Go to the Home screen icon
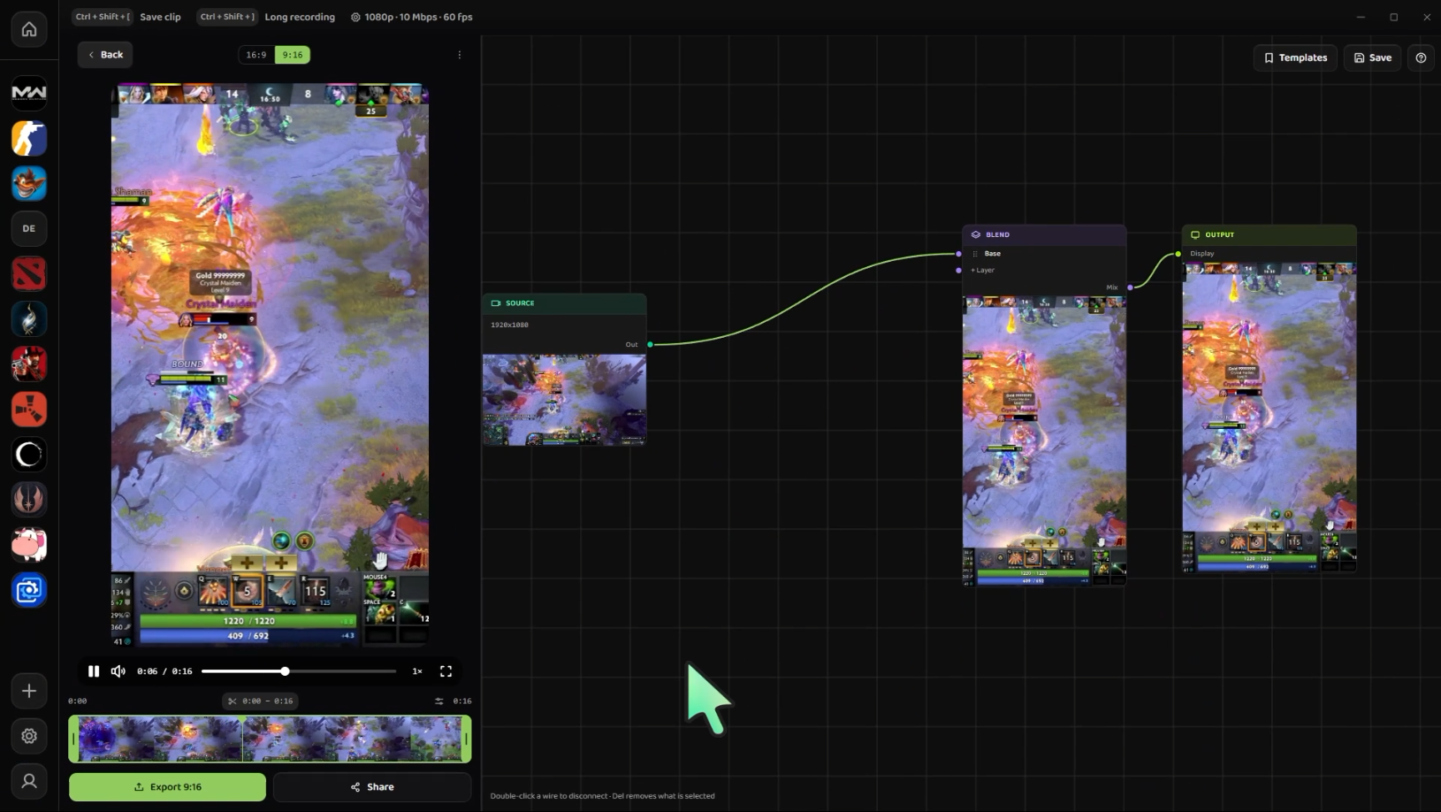This screenshot has width=1441, height=812. click(29, 29)
